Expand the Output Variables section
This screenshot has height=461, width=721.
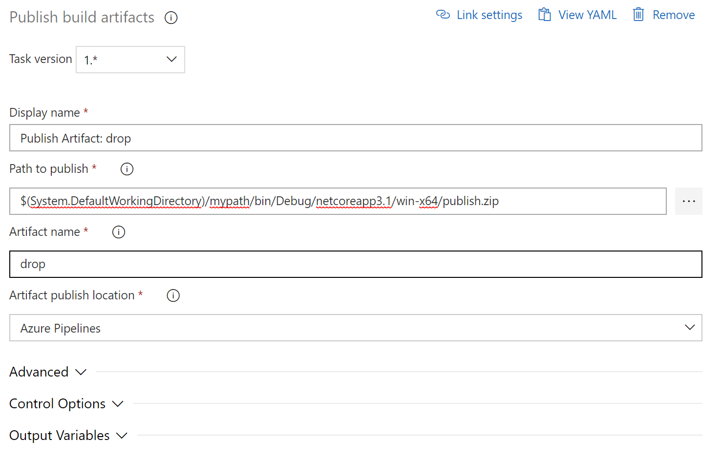[x=68, y=436]
